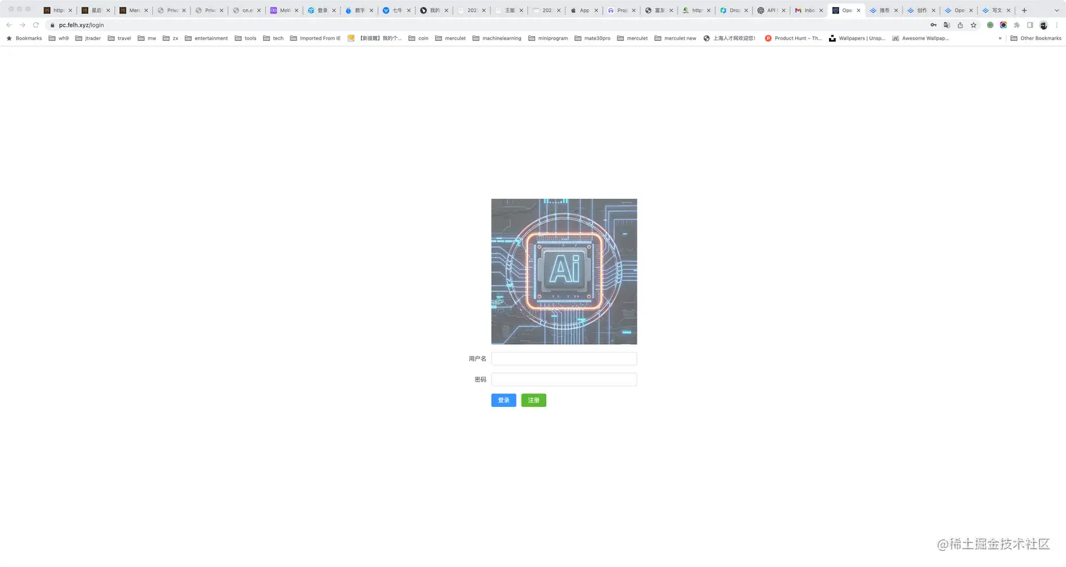Click the translate page icon
Screen dimensions: 1066x567
[x=947, y=25]
